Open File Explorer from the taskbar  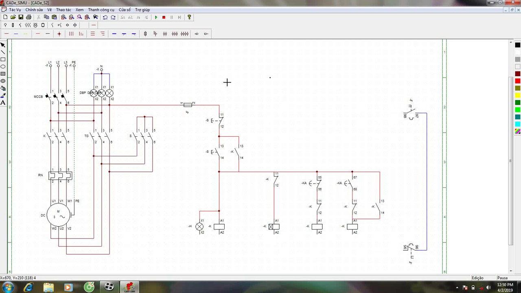coord(48,287)
